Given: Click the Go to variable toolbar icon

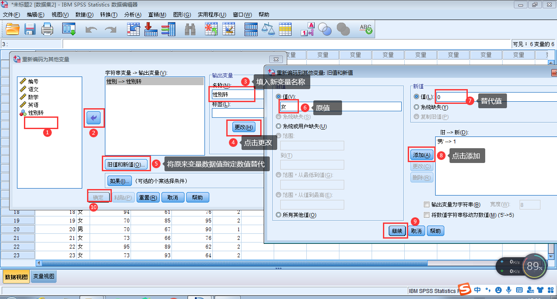Looking at the screenshot, I should (x=151, y=29).
